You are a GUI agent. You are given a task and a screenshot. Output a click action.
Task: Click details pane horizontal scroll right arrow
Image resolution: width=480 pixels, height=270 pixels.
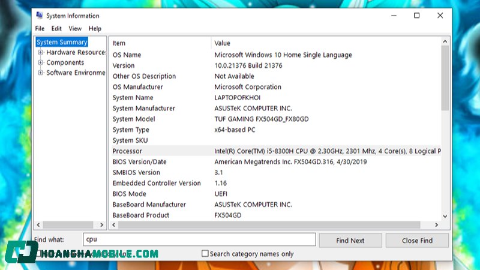pos(437,225)
